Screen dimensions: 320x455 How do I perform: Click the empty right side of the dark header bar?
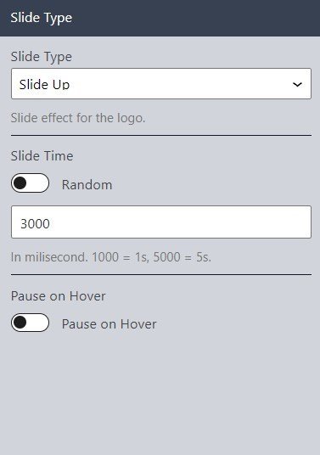(197, 18)
